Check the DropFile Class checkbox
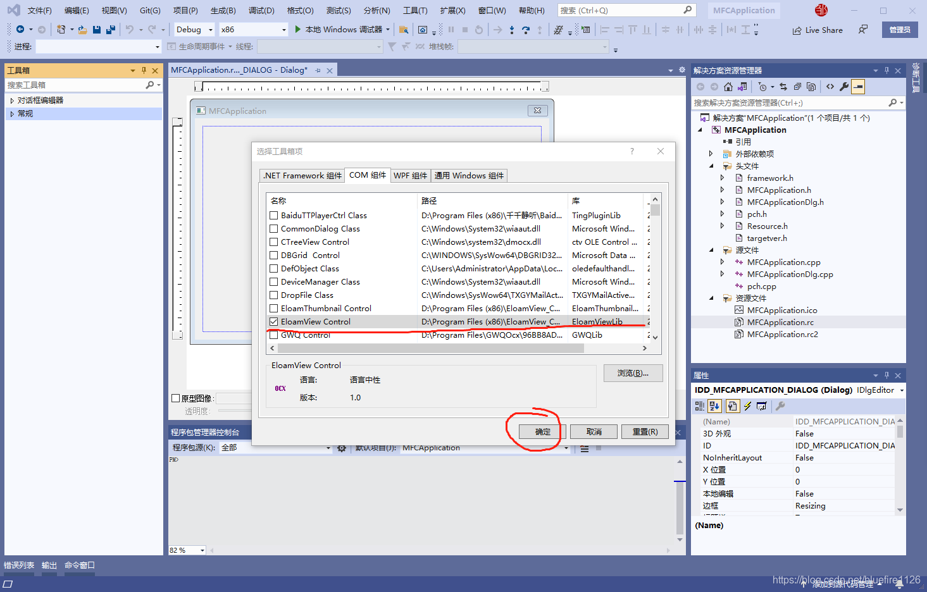927x592 pixels. coord(274,295)
